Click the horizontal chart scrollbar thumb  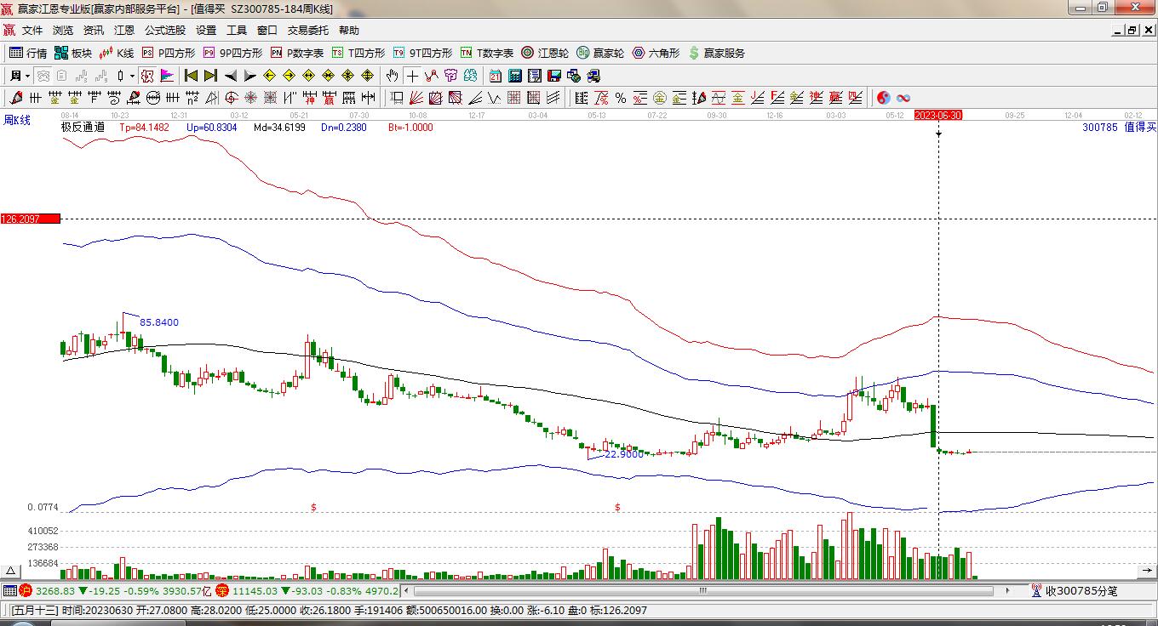(x=703, y=590)
